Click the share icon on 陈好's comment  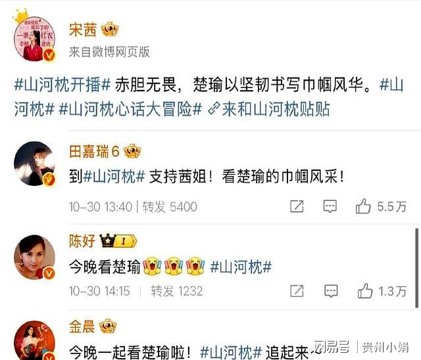[297, 291]
